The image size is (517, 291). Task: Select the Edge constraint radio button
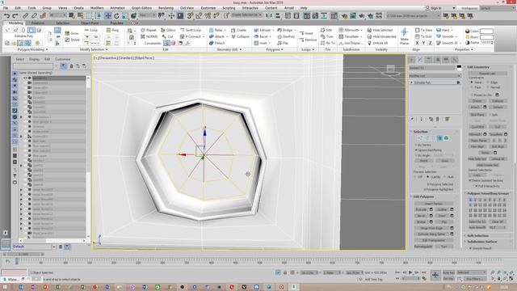pyautogui.click(x=488, y=82)
